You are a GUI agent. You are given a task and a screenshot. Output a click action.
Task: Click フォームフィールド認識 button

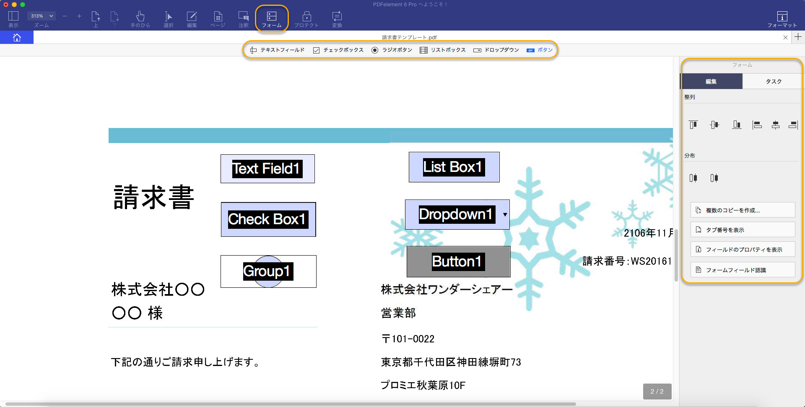tap(743, 270)
